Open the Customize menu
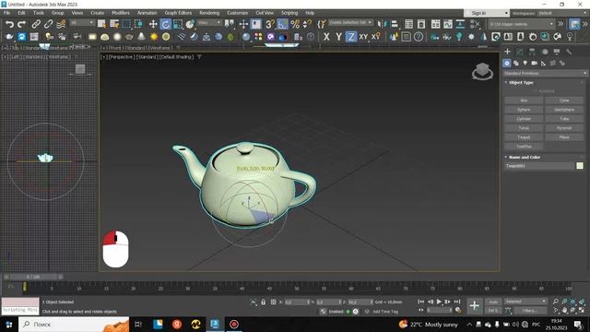The image size is (590, 332). (238, 13)
